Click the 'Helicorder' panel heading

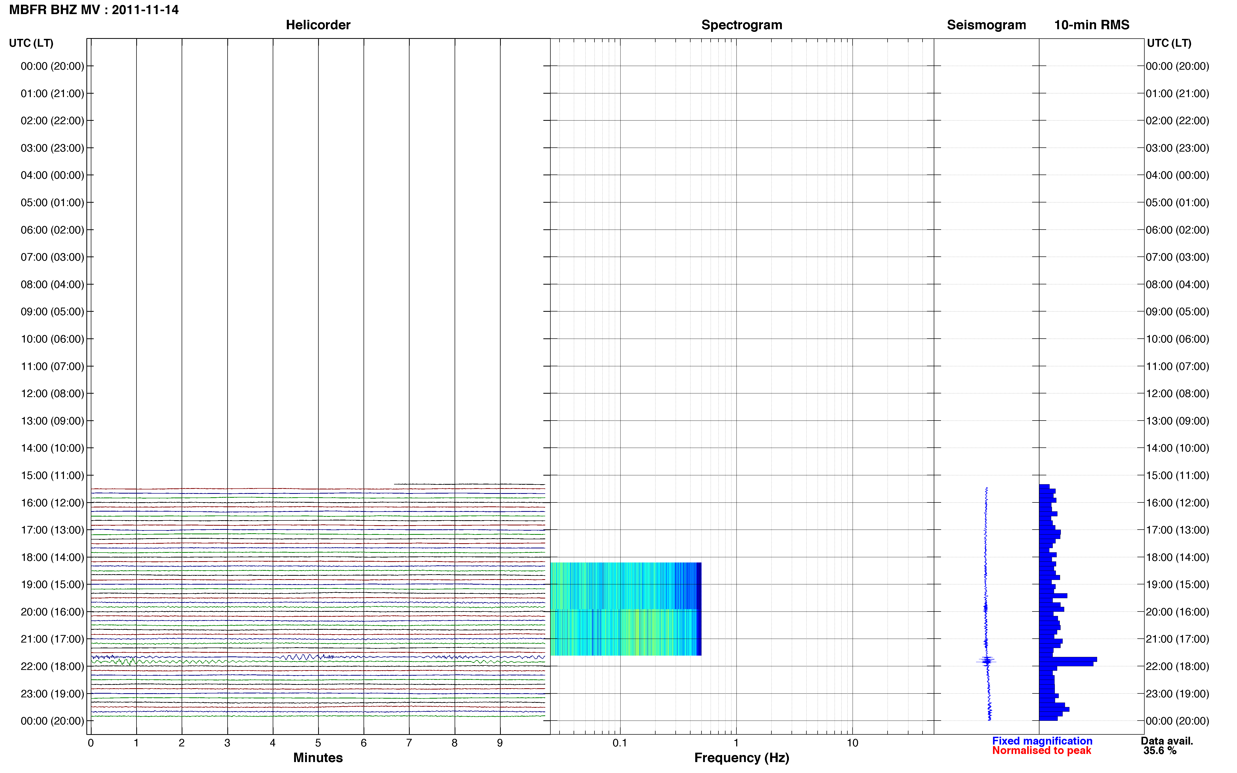tap(318, 25)
